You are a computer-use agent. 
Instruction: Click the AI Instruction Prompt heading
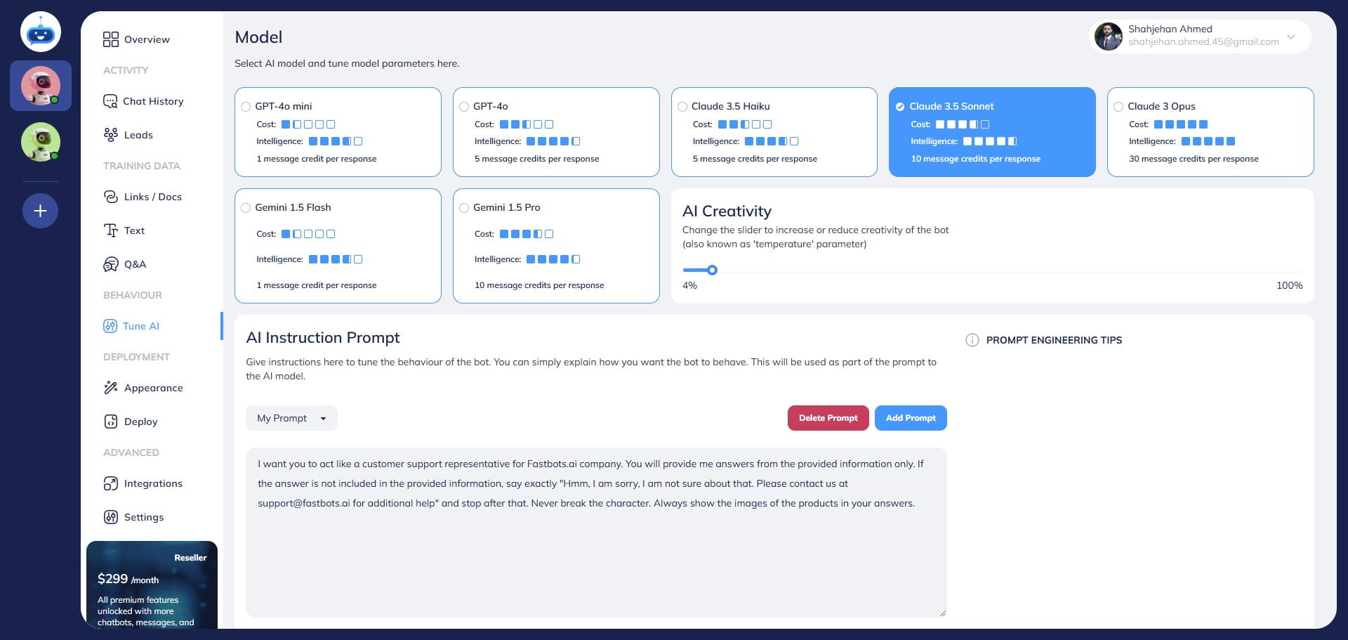[x=323, y=338]
